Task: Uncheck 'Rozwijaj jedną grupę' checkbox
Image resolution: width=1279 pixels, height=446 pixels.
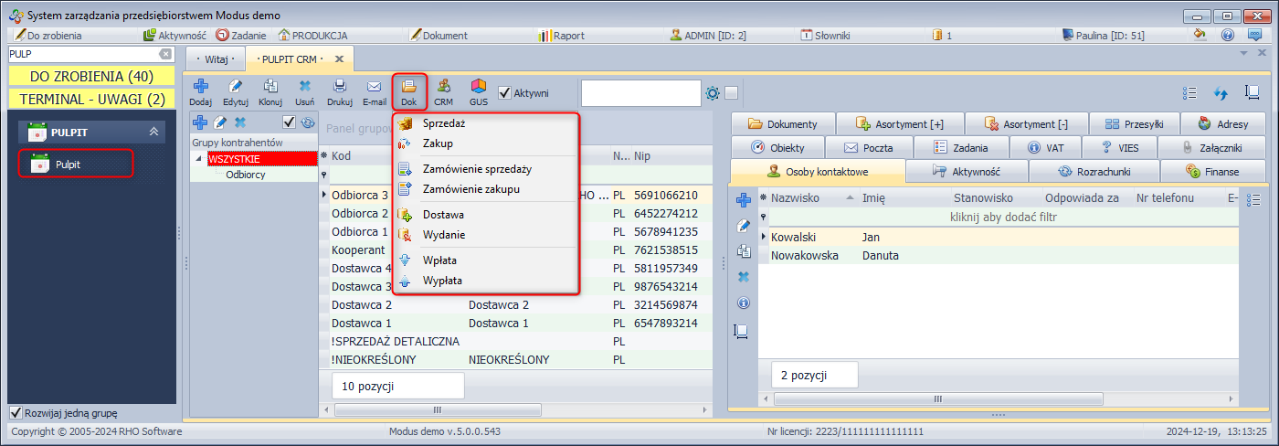Action: 16,413
